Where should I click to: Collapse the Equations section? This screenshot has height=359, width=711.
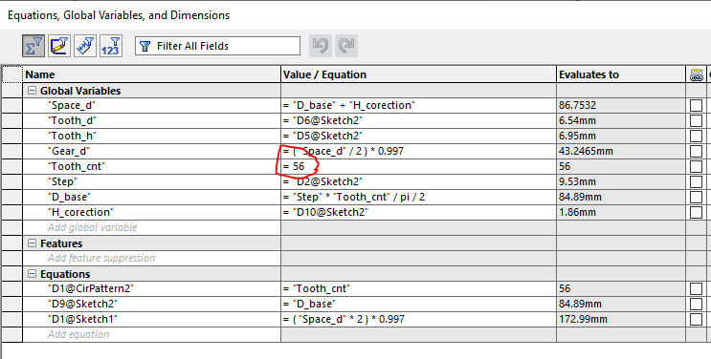pyautogui.click(x=32, y=274)
